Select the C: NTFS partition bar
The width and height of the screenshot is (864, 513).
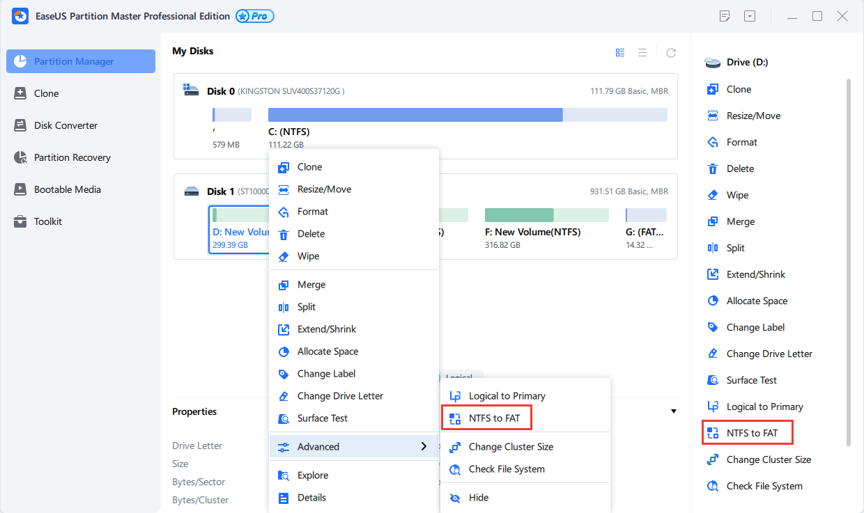coord(467,116)
